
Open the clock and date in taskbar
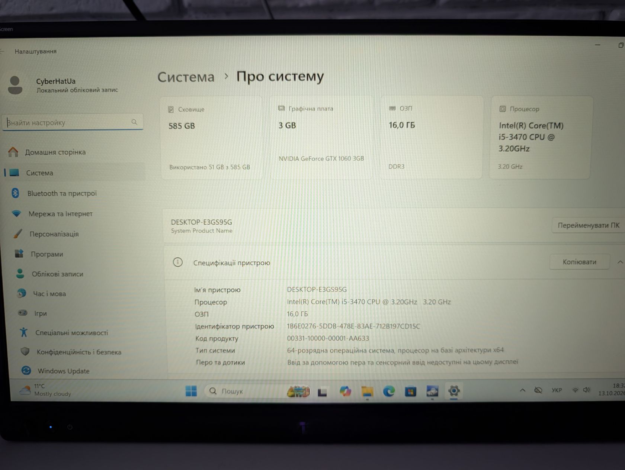coord(611,389)
